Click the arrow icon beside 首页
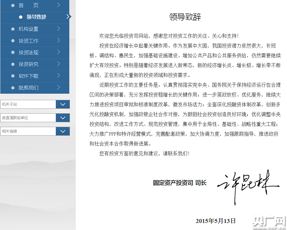Image resolution: width=287 pixels, height=230 pixels. [x=59, y=5]
